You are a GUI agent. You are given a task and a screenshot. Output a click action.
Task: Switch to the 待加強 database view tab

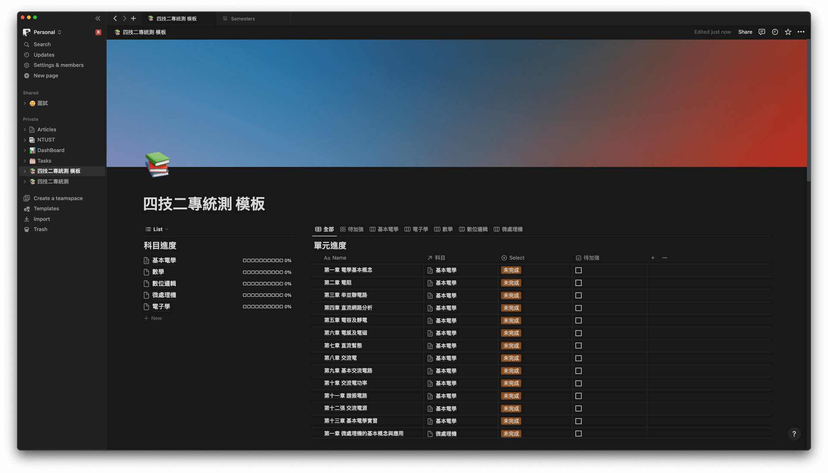click(x=351, y=229)
